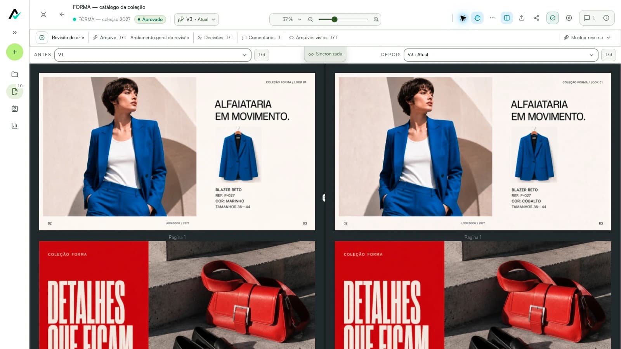Click the ANTES 1/3 page counter

(x=262, y=55)
